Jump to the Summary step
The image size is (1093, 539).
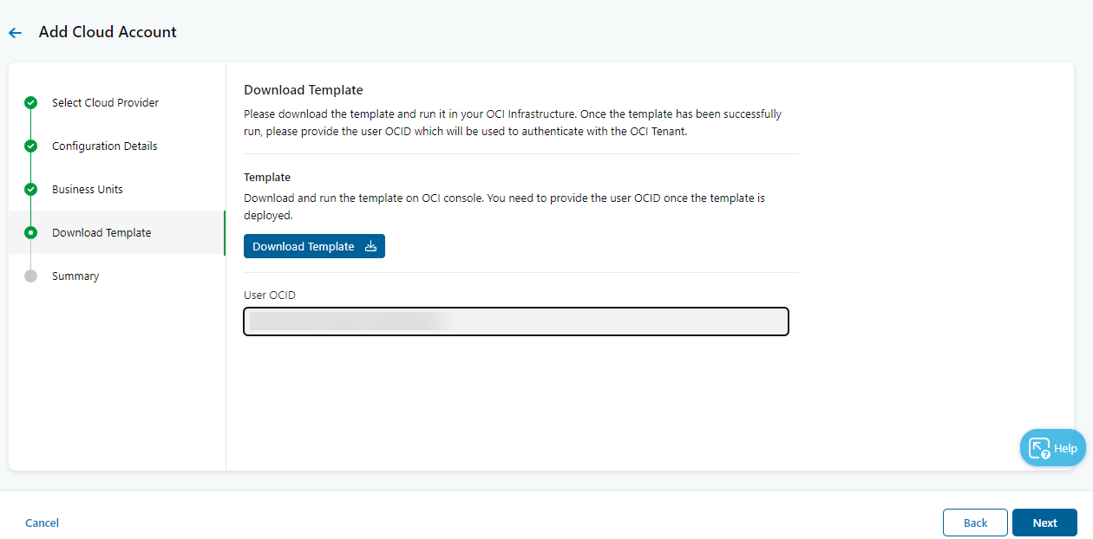(x=75, y=276)
